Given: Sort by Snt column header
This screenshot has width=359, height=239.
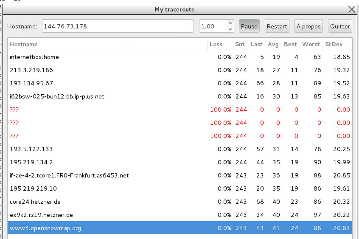Looking at the screenshot, I should 240,44.
